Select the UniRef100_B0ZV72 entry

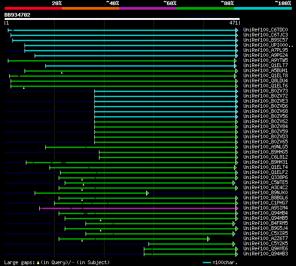(x=265, y=96)
